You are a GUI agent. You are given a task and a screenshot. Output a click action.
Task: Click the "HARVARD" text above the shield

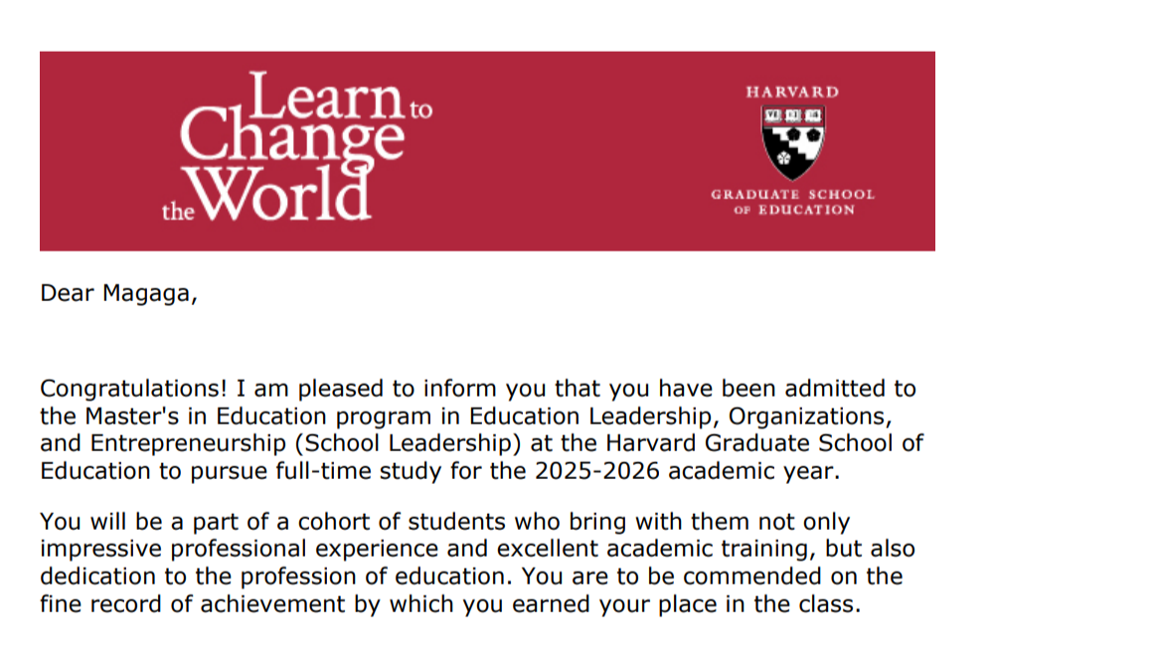[x=792, y=91]
